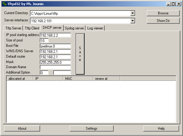This screenshot has width=183, height=136.
Task: Switch to the Tftp Client tab
Action: click(x=32, y=28)
